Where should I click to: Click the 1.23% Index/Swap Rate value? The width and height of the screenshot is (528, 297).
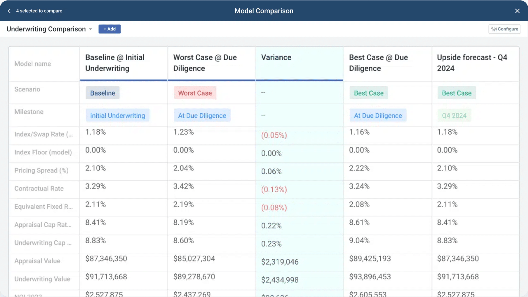point(183,132)
